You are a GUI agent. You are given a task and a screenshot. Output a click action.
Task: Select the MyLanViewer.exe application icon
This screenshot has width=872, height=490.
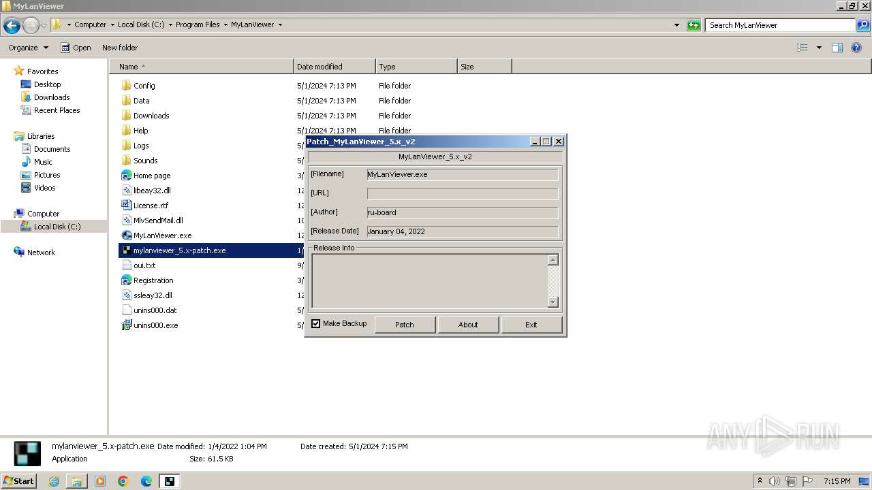pyautogui.click(x=126, y=235)
